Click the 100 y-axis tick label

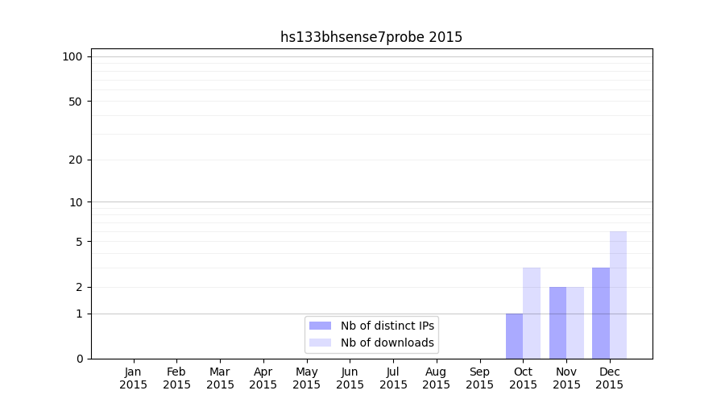coord(72,56)
